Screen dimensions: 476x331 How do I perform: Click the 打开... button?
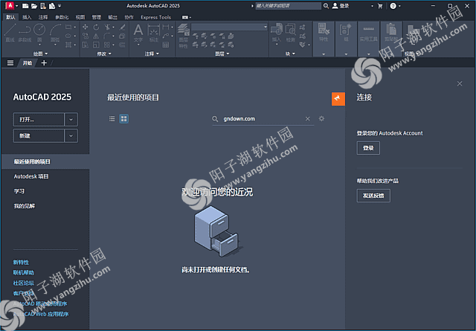pyautogui.click(x=39, y=119)
